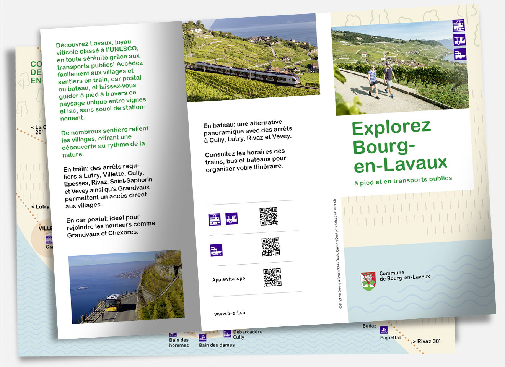Image resolution: width=505 pixels, height=367 pixels.
Task: Click the vertical photo credits line
Action: [337, 253]
